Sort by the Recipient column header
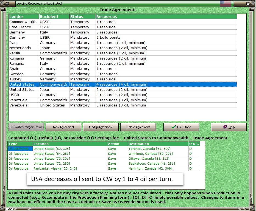The width and height of the screenshot is (256, 211). pos(54,16)
